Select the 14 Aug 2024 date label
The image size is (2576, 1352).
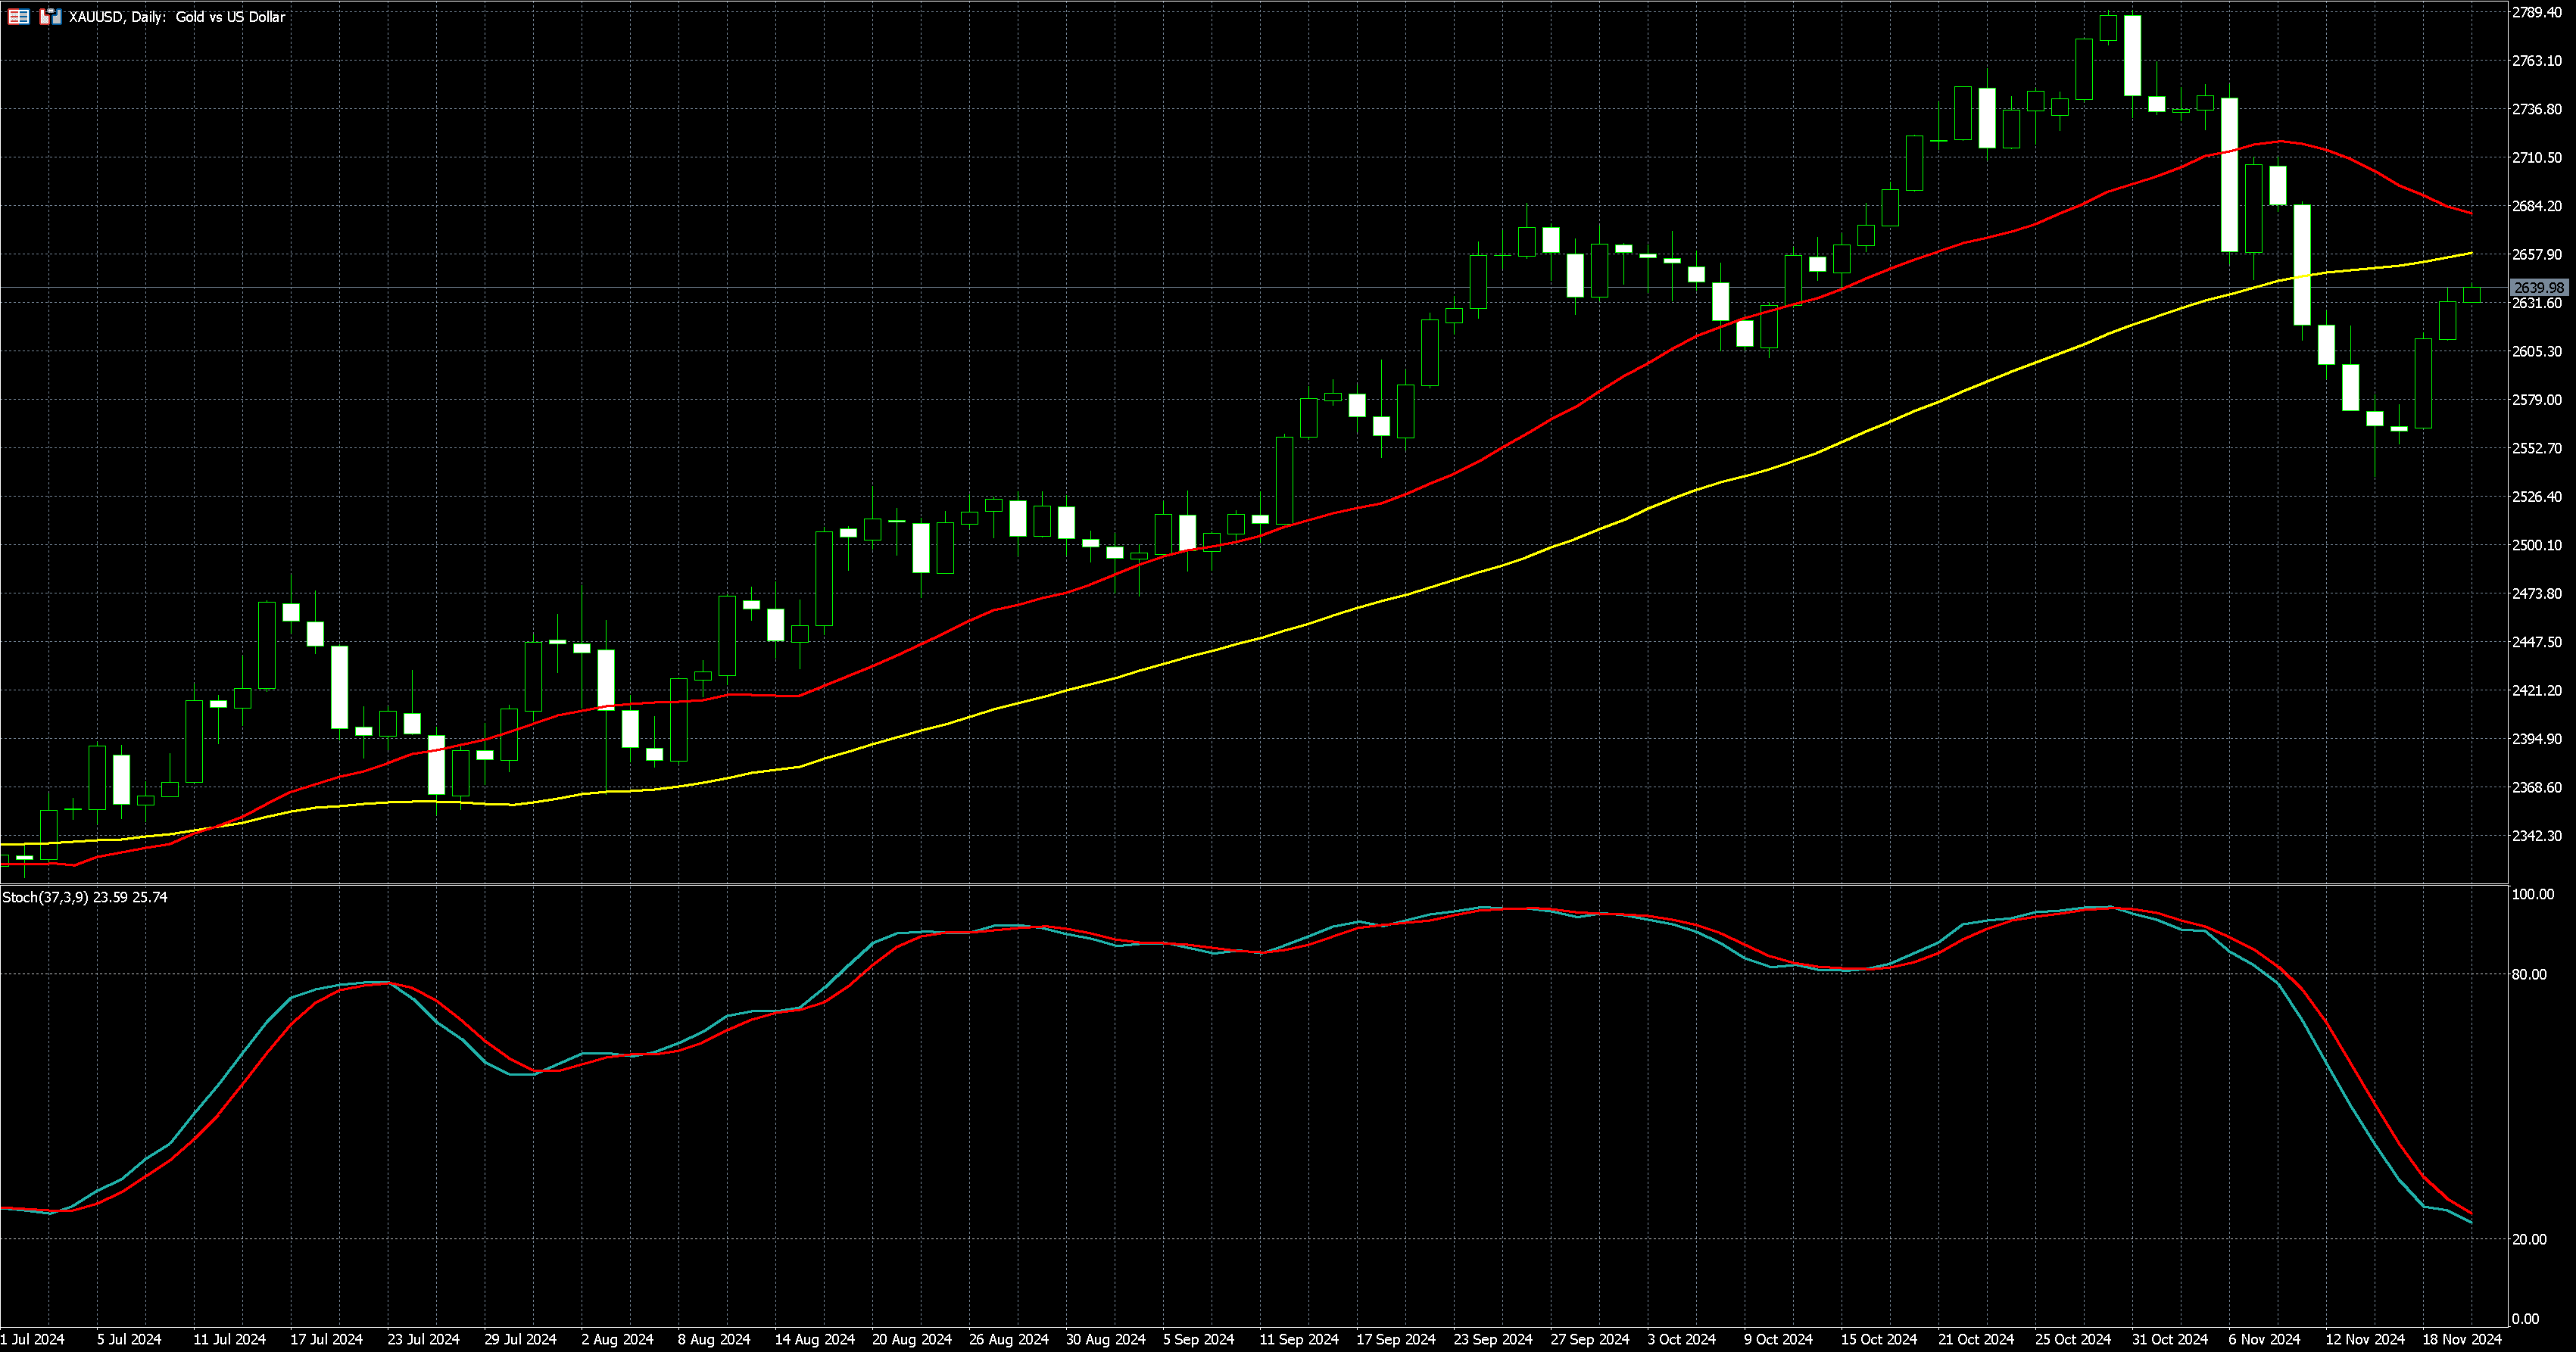point(814,1339)
